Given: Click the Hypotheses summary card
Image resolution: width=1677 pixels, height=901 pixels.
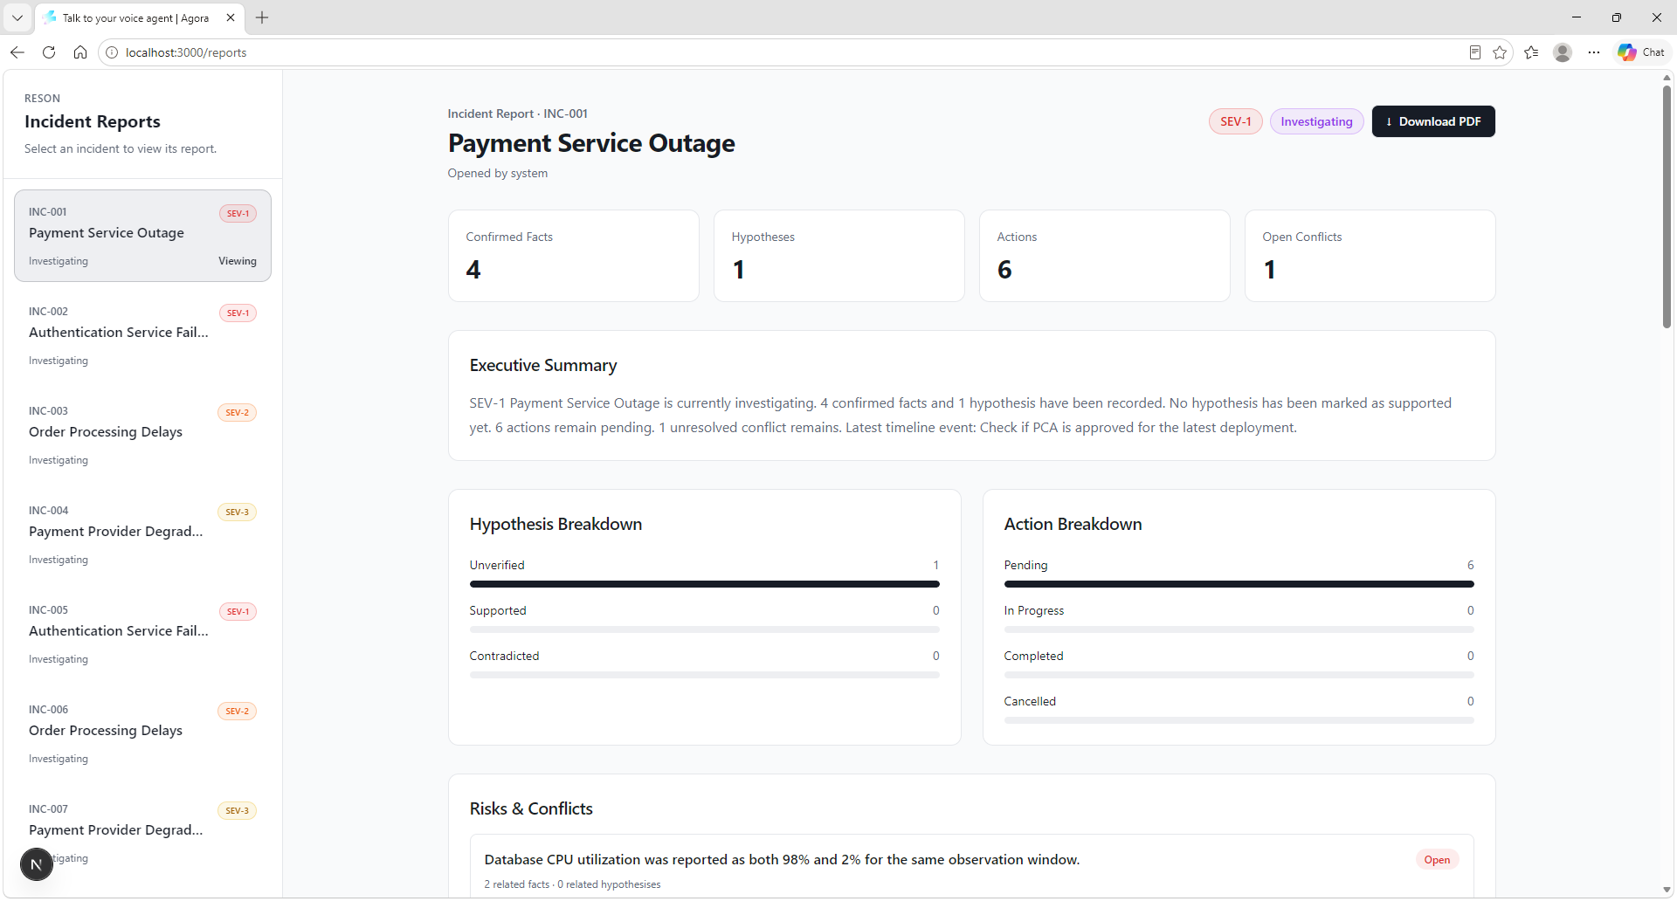Looking at the screenshot, I should 839,256.
